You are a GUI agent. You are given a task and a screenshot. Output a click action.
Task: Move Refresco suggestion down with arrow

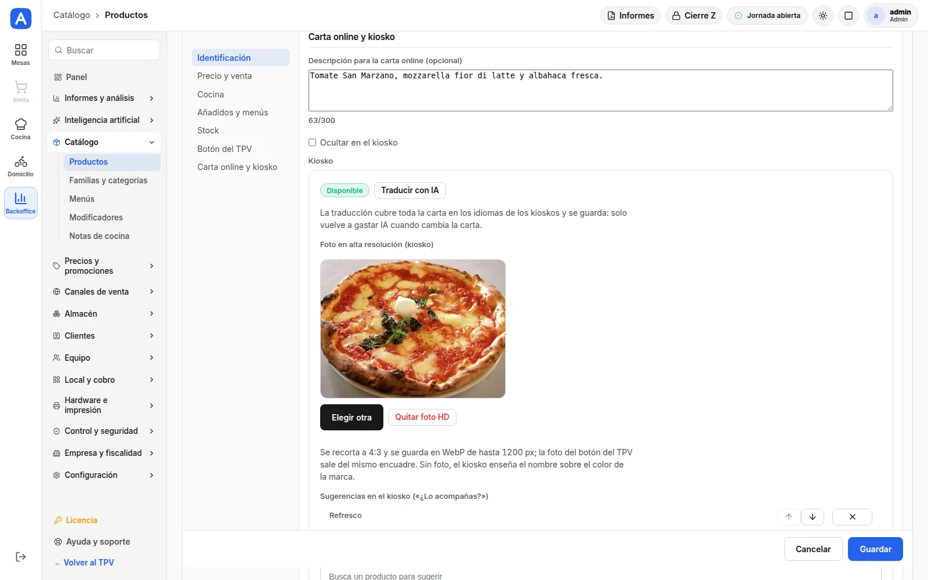point(813,517)
